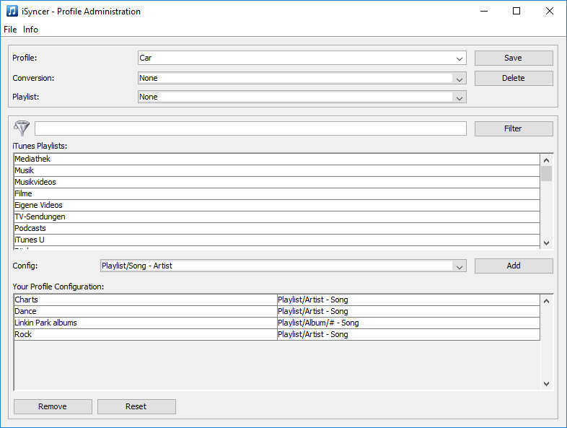This screenshot has width=567, height=428.
Task: Click up arrow of Profile Configuration scrollbar
Action: coord(546,301)
